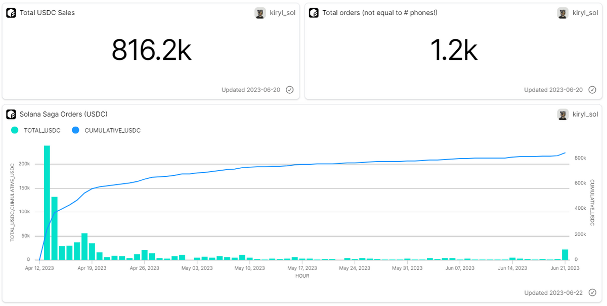The height and width of the screenshot is (306, 607).
Task: Click kiryl_sol avatar on Solana Saga Orders card
Action: pos(562,114)
